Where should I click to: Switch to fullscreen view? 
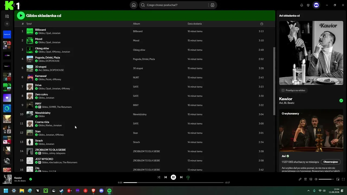click(343, 179)
